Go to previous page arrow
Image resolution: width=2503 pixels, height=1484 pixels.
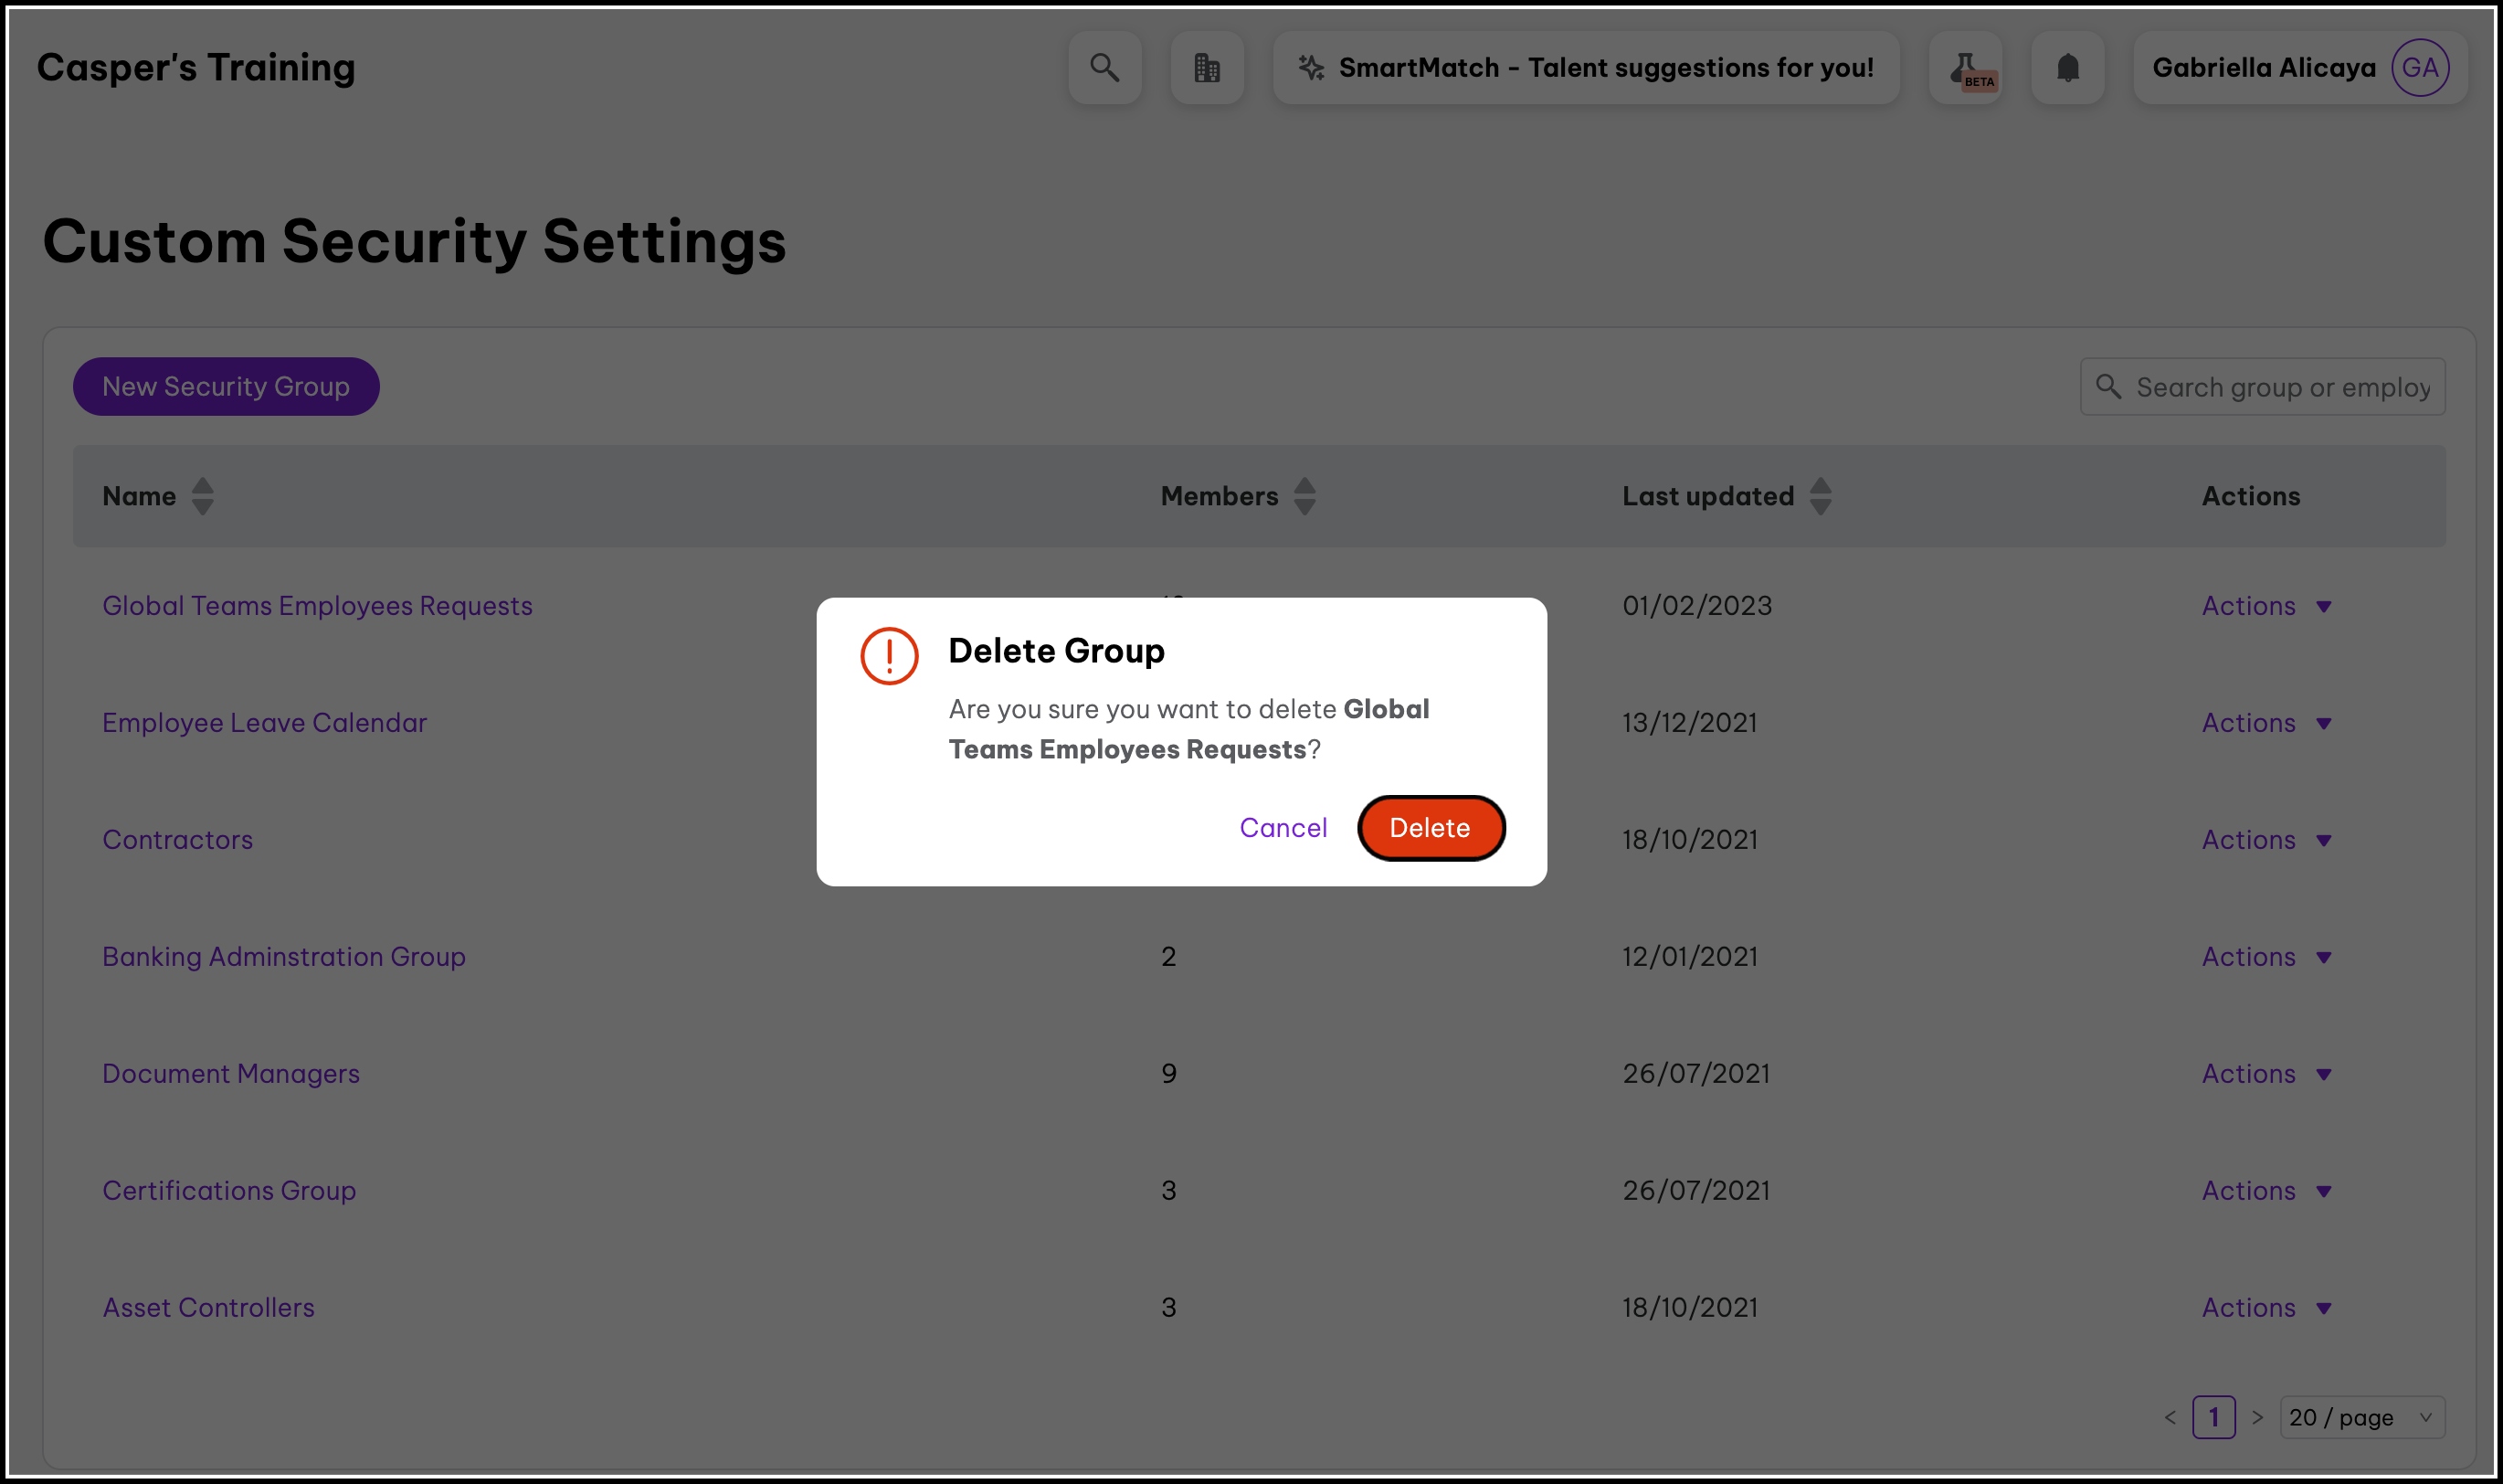coord(2170,1417)
